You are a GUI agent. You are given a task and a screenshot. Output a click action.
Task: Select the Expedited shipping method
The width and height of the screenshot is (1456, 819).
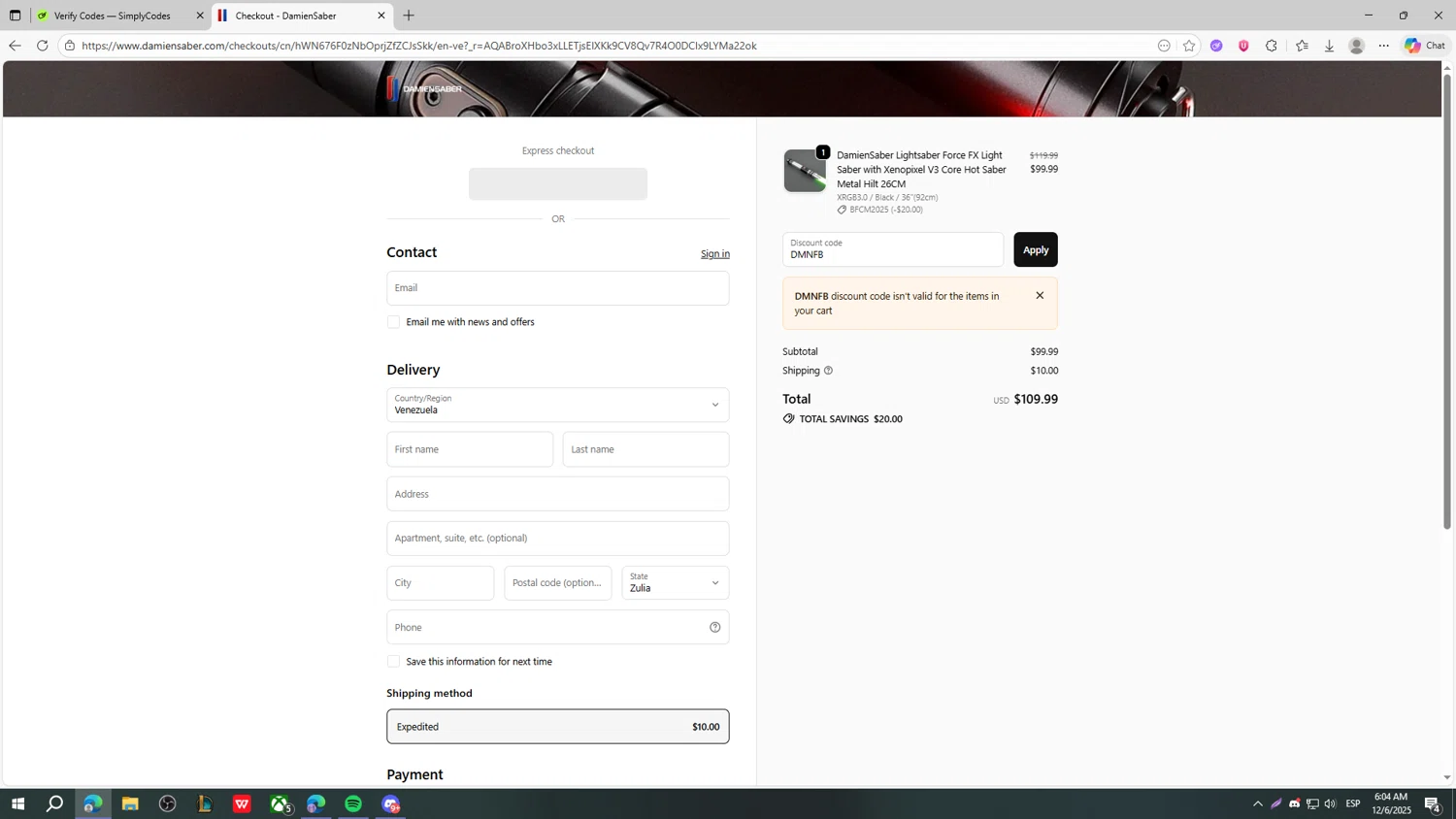(558, 727)
